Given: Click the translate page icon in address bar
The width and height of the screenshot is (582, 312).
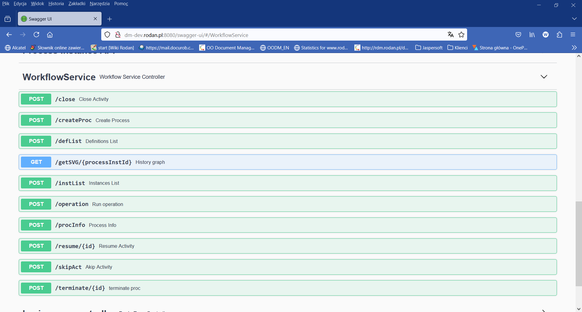Looking at the screenshot, I should [x=450, y=35].
